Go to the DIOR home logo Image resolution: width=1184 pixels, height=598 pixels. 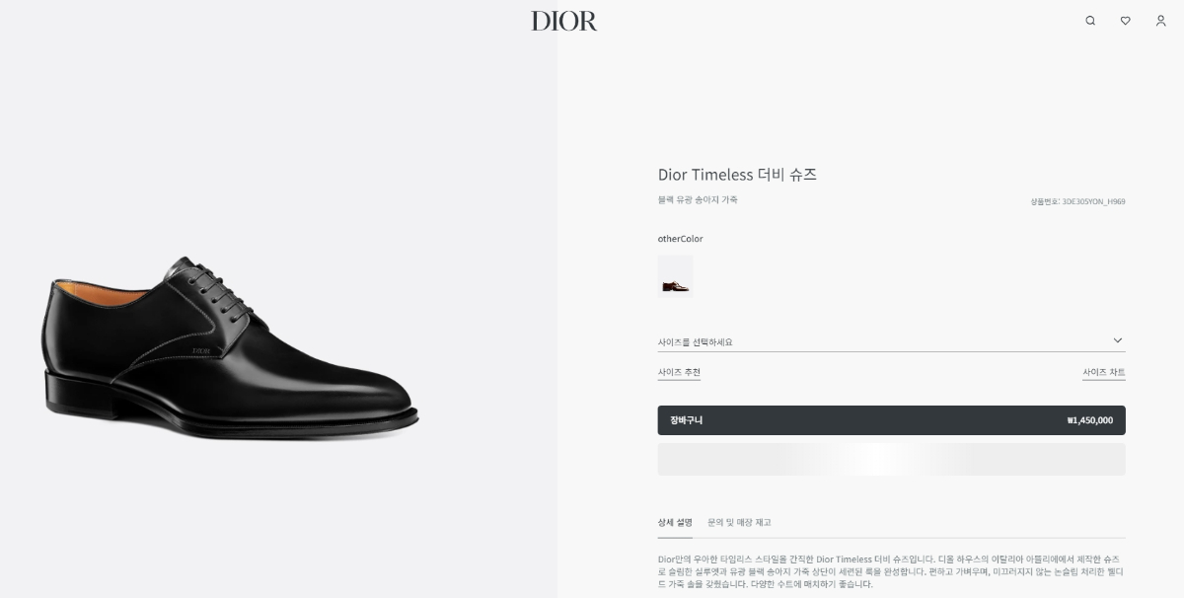(x=564, y=21)
